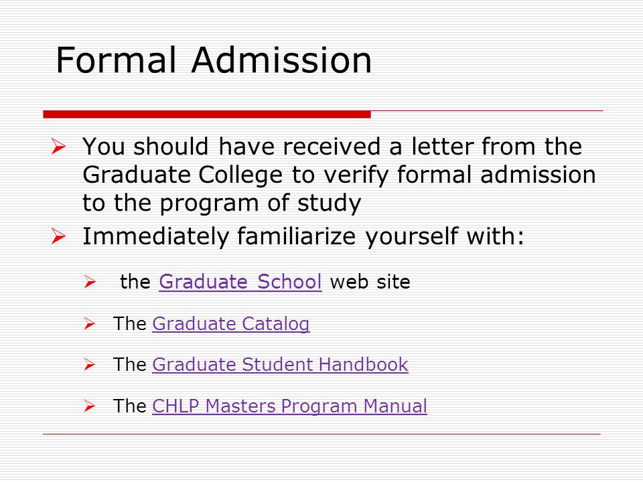Image resolution: width=643 pixels, height=482 pixels.
Task: Click the Formal Admission slide title
Action: coord(214,60)
